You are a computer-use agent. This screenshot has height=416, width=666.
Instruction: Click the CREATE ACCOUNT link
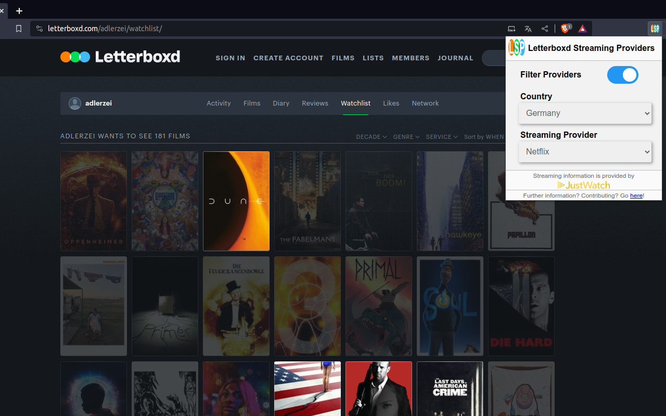coord(288,58)
